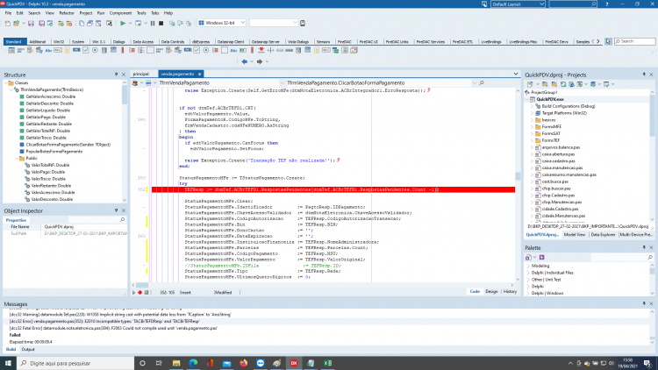Screen dimensions: 658x370
Task: Expand the FormsNFE folder node
Action: [533, 126]
